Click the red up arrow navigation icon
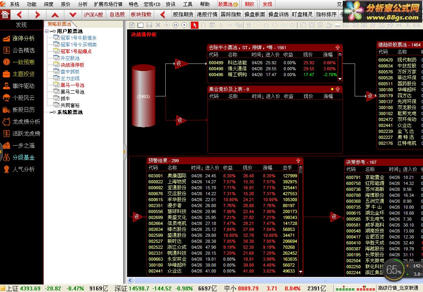 click(x=55, y=15)
